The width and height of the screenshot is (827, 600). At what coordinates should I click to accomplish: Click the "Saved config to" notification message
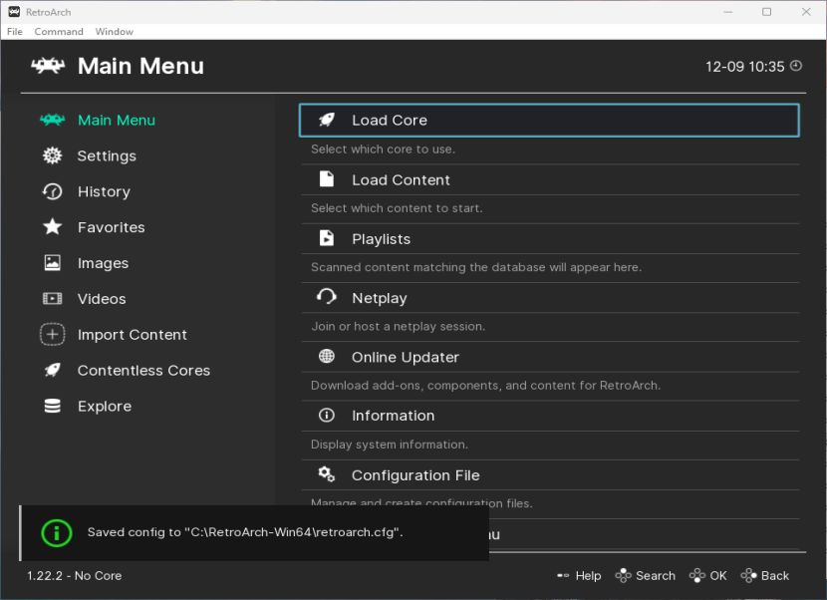[245, 532]
